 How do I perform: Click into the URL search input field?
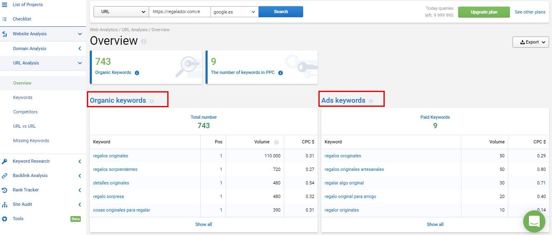[180, 12]
